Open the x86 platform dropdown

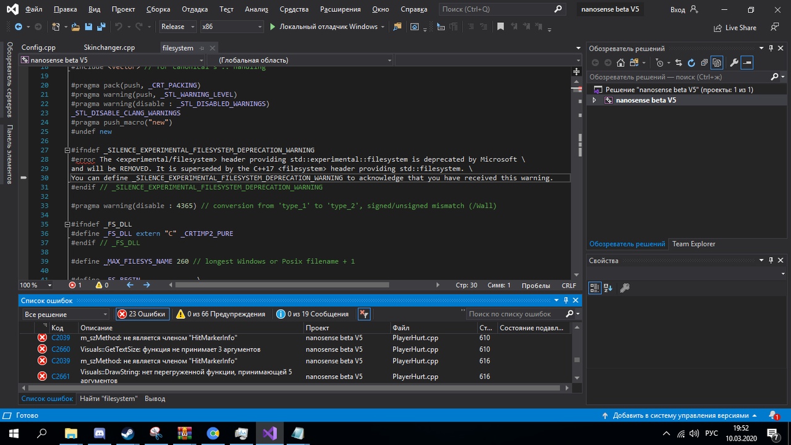(232, 27)
